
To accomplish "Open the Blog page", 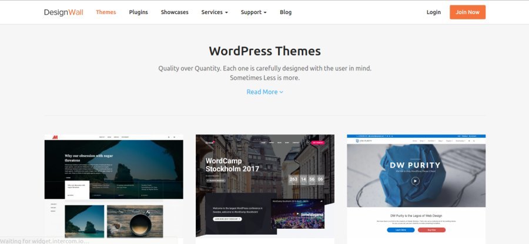I will 286,12.
